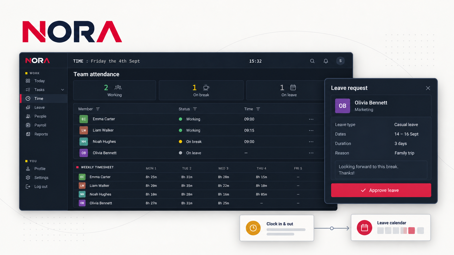Click the Tasks checklist icon
Viewport: 454px width, 255px height.
tap(28, 90)
